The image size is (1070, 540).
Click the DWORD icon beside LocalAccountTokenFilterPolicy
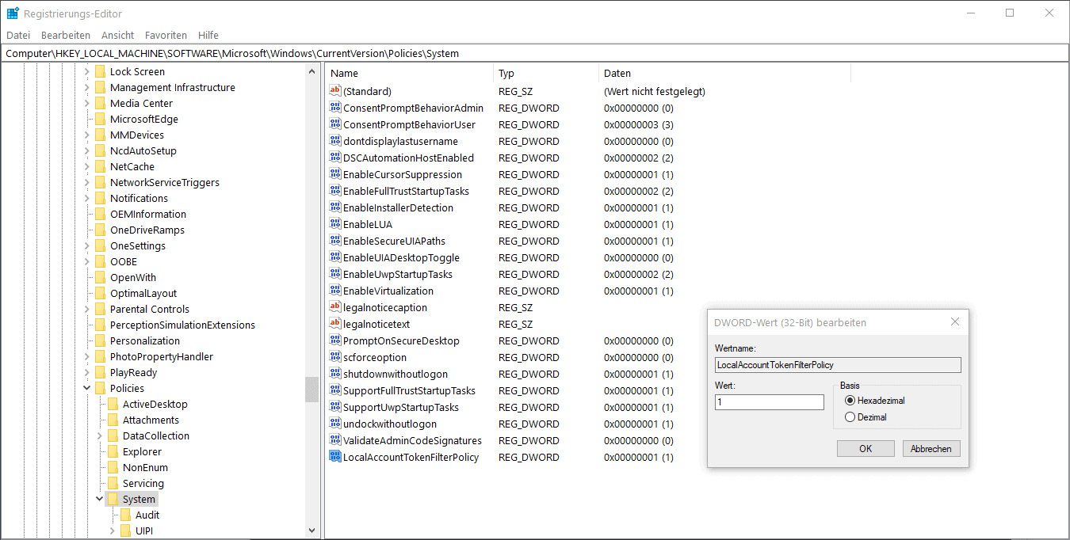click(334, 457)
